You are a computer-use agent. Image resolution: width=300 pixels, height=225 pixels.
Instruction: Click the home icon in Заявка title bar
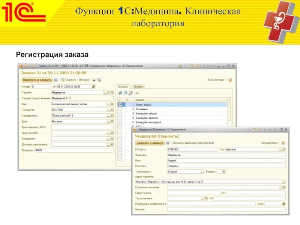180,66
